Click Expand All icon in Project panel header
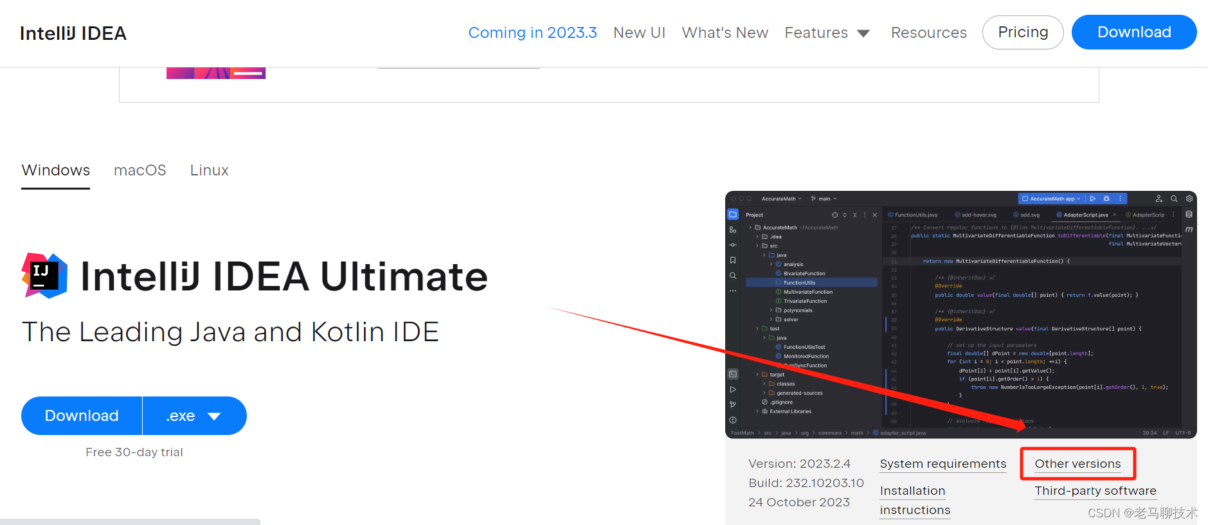Image resolution: width=1208 pixels, height=525 pixels. pos(845,215)
